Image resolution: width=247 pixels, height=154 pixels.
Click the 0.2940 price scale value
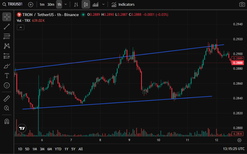click(238, 24)
